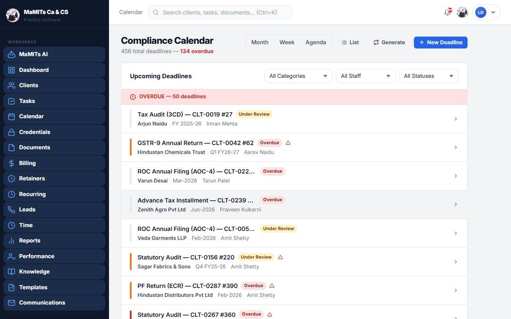The image size is (511, 319).
Task: Open notifications bell icon
Action: [x=448, y=12]
